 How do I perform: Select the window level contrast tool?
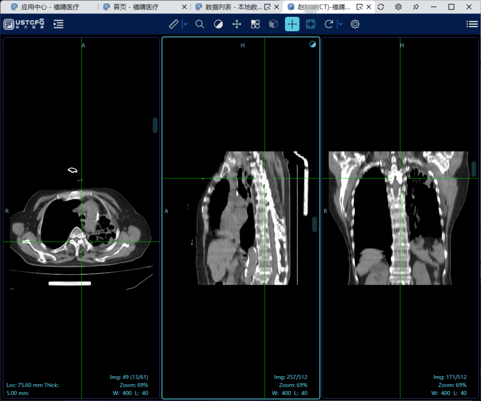pyautogui.click(x=218, y=24)
